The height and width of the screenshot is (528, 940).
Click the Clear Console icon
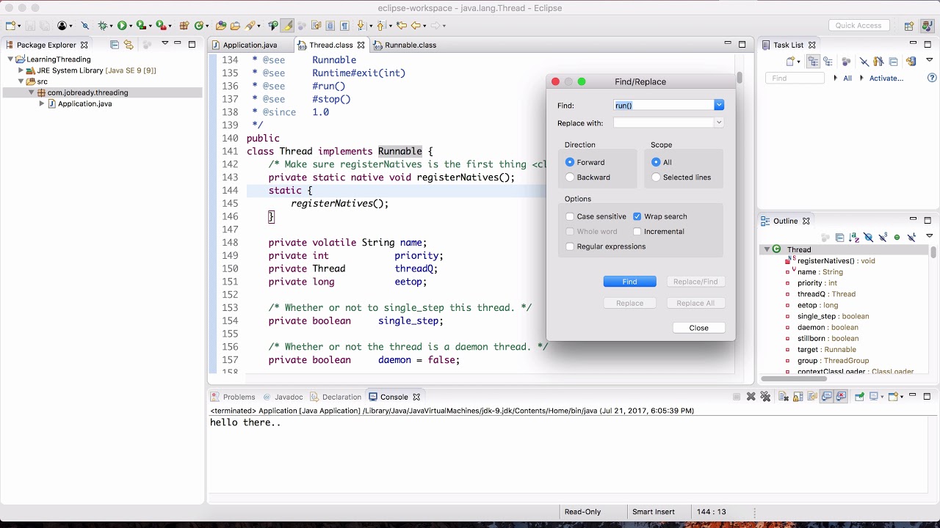tap(784, 396)
